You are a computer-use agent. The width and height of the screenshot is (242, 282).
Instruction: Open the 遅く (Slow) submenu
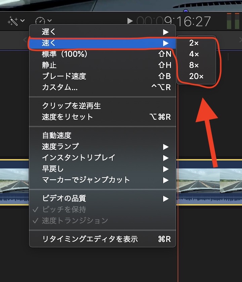(103, 32)
